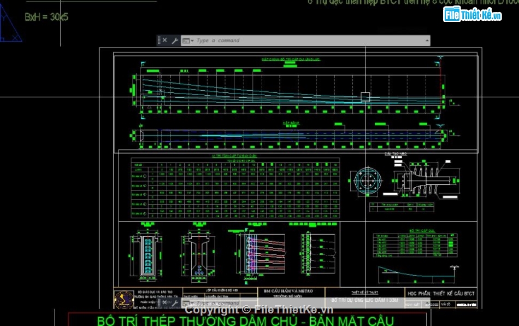
Task: Close the upper command line bar with X
Action: pos(164,40)
